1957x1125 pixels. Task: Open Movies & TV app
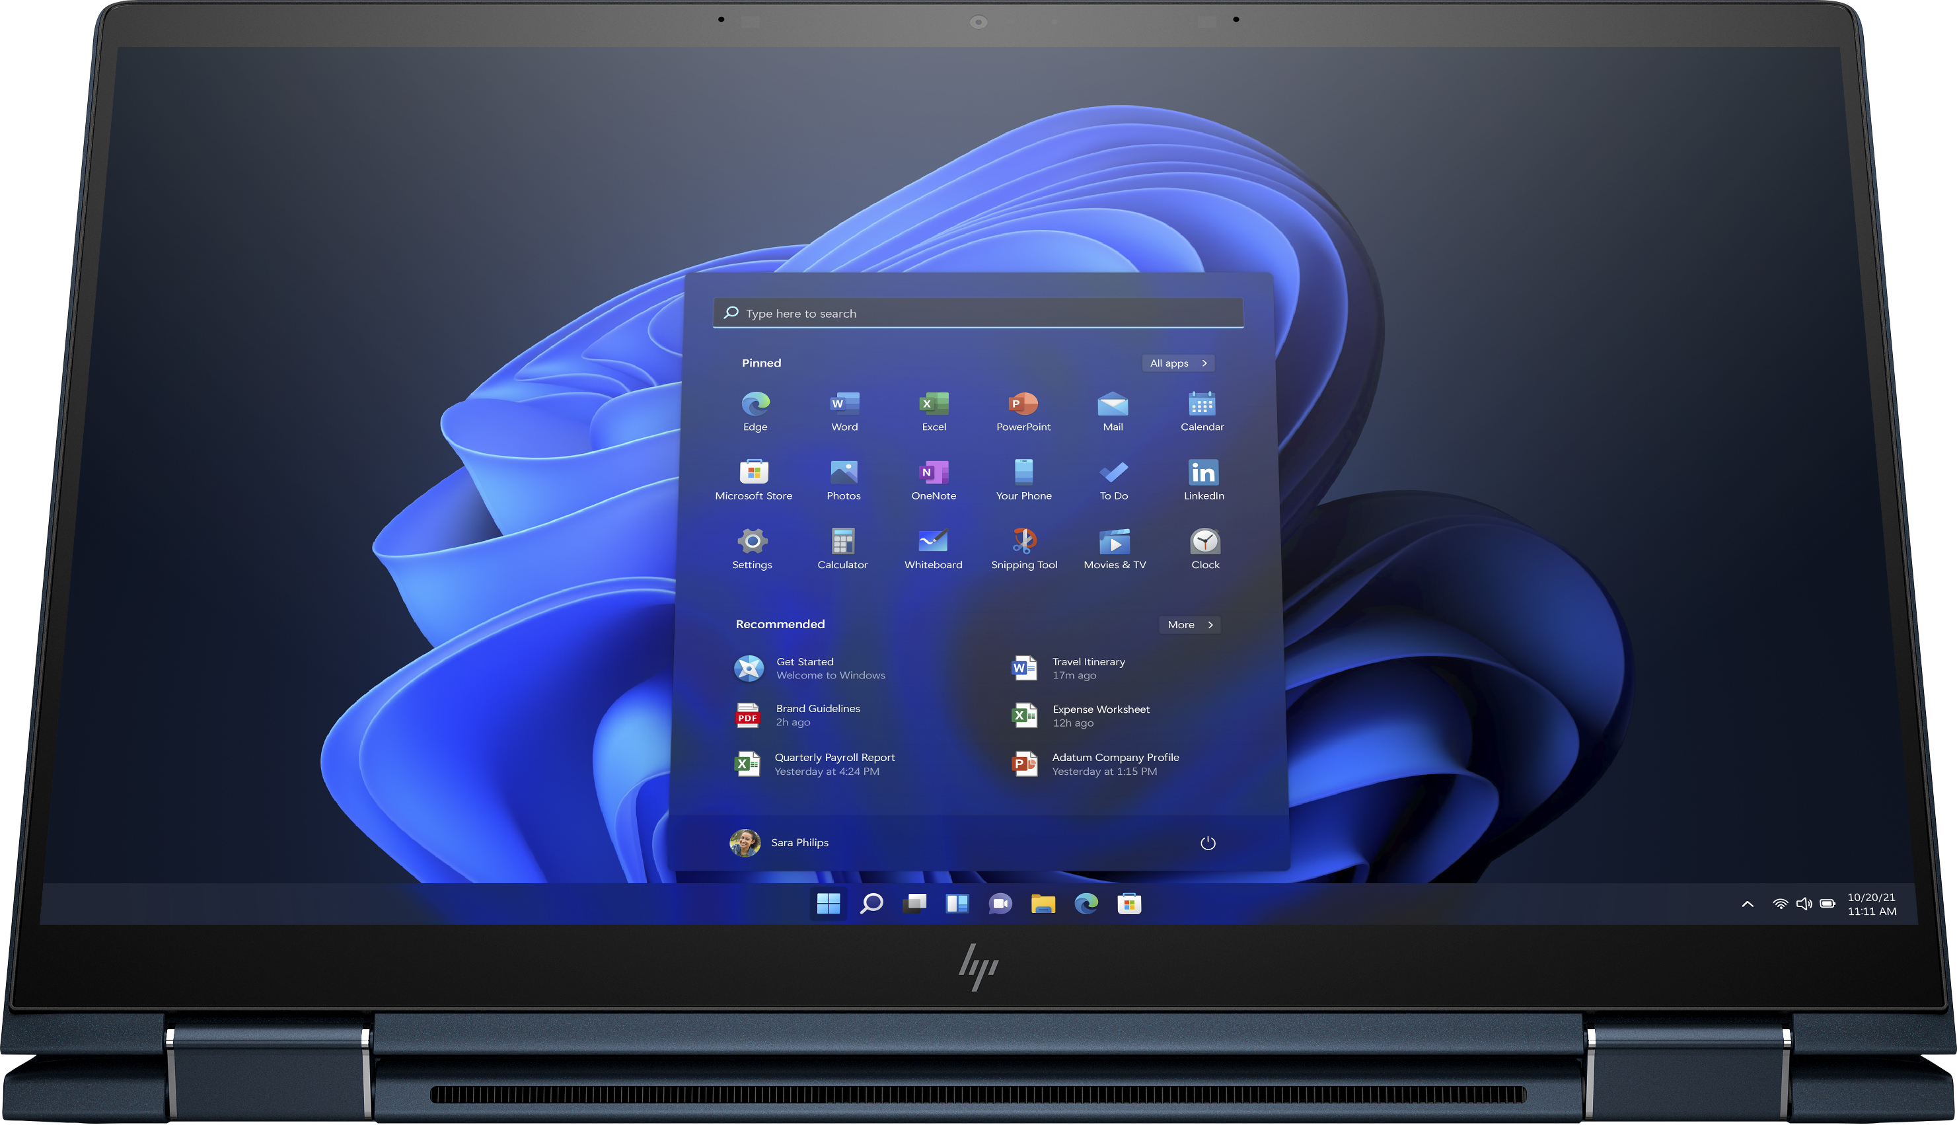tap(1114, 548)
